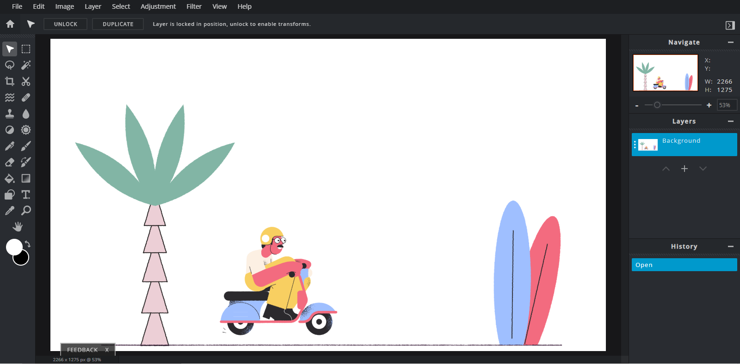Image resolution: width=740 pixels, height=364 pixels.
Task: Click the Duplicate button
Action: pyautogui.click(x=118, y=24)
